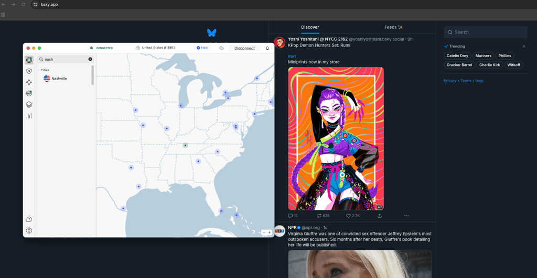Reply to Yoshi Yoshitani's post
Image resolution: width=537 pixels, height=278 pixels.
(x=293, y=216)
